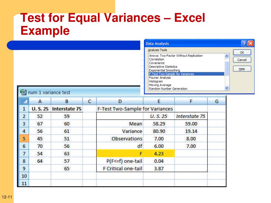Click the yellow 'F' label cell
Viewport: 271px width, 203px height.
point(120,154)
